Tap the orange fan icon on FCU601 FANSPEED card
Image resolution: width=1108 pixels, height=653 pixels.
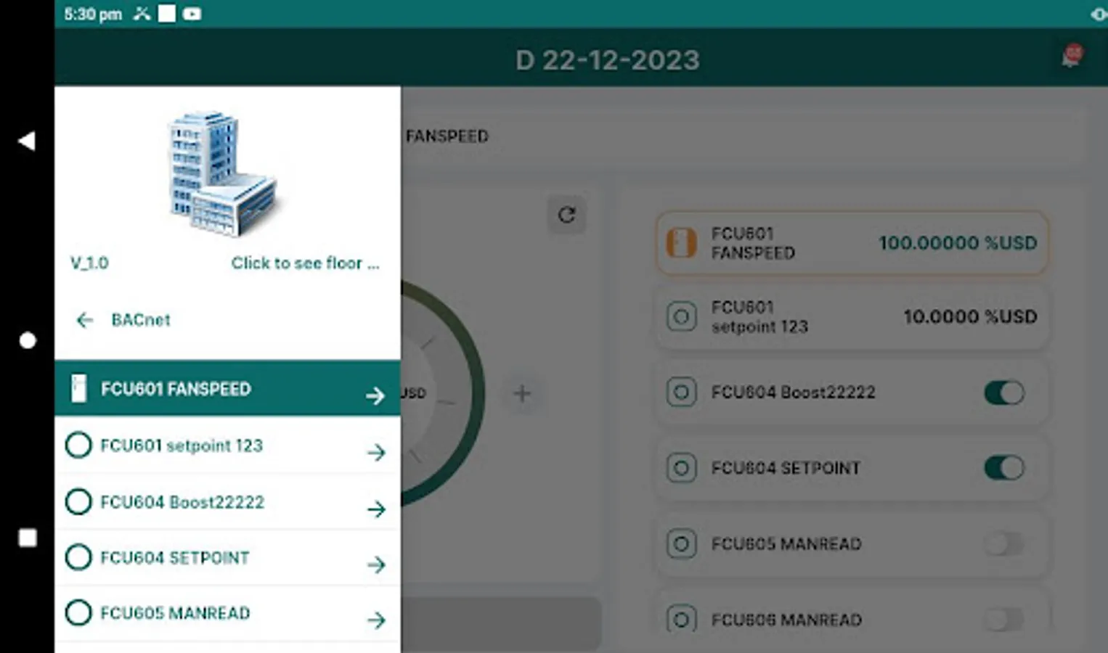pos(680,243)
